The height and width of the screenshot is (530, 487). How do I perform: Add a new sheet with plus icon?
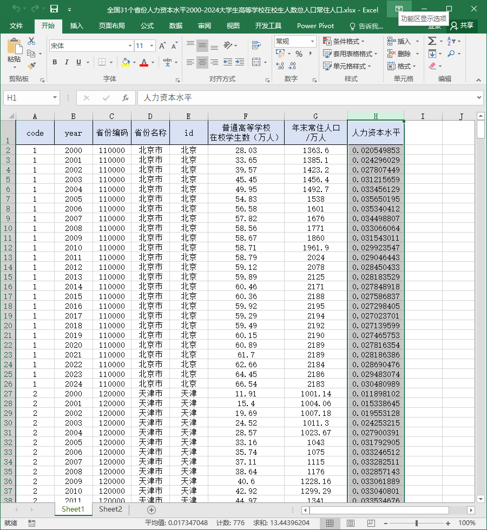tap(152, 510)
